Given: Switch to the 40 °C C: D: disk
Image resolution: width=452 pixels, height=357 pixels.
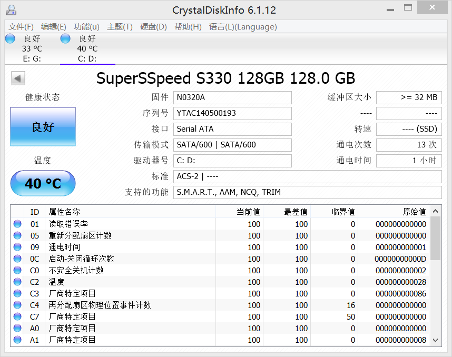Looking at the screenshot, I should (87, 48).
